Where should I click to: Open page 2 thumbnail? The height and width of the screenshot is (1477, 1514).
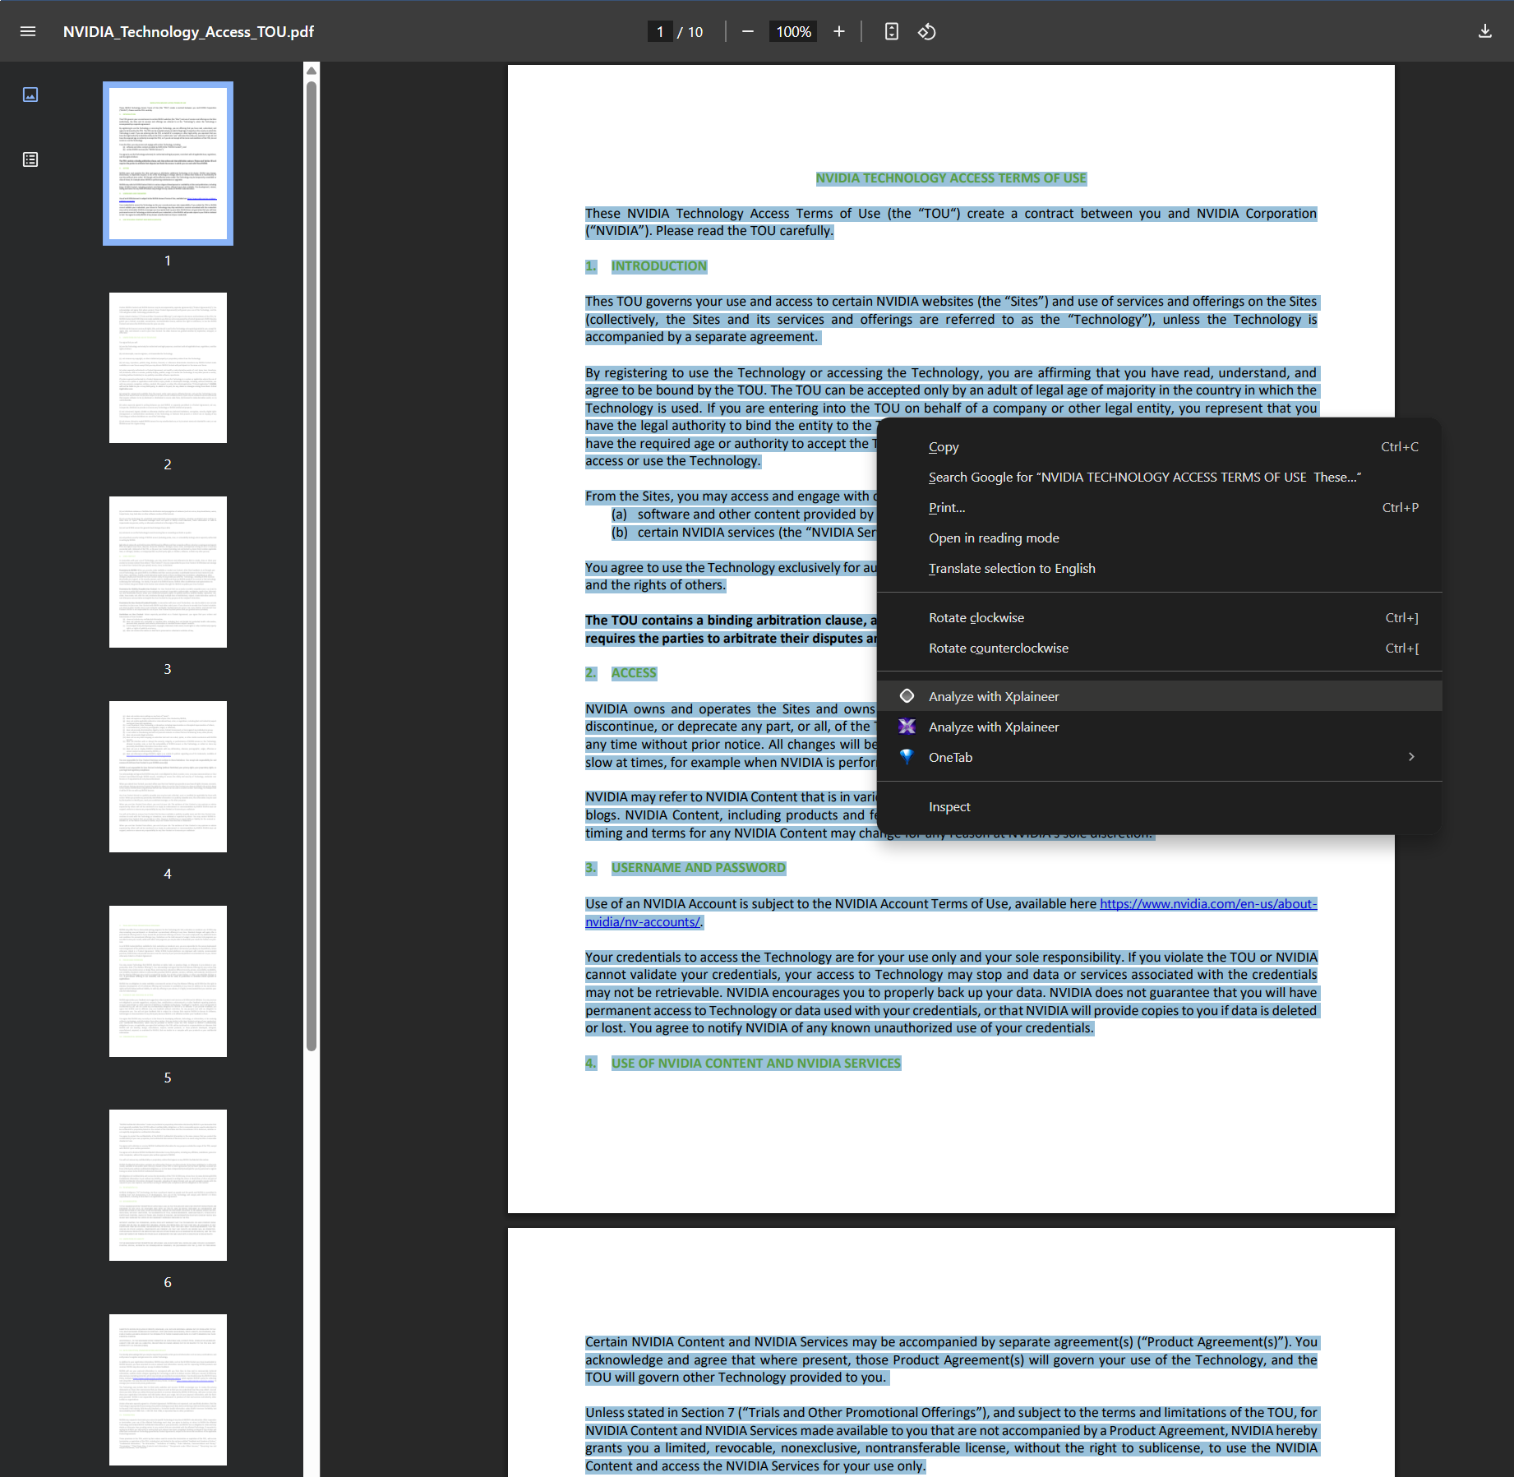168,367
